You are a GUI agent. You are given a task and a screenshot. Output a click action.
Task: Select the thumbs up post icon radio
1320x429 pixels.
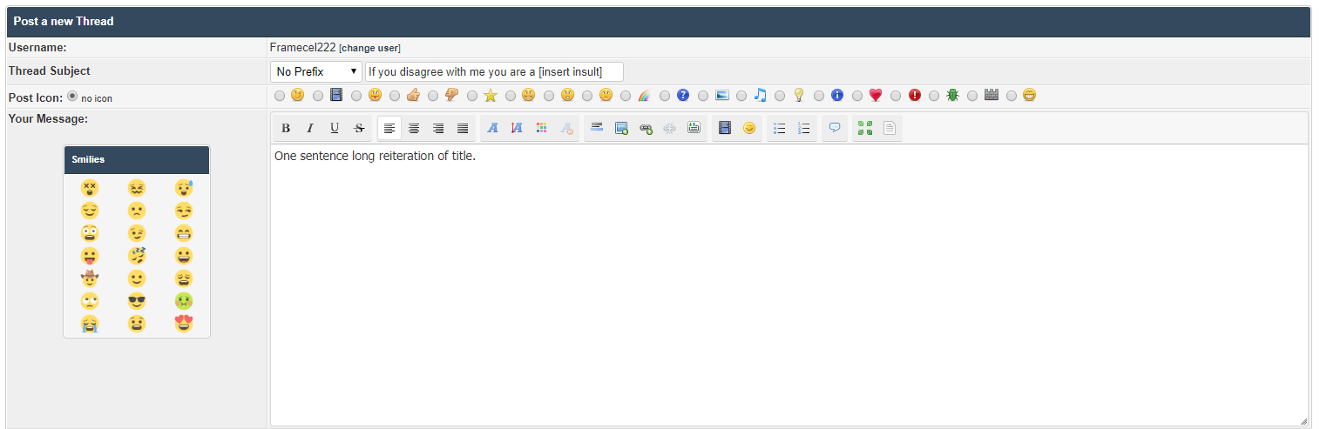[x=396, y=96]
